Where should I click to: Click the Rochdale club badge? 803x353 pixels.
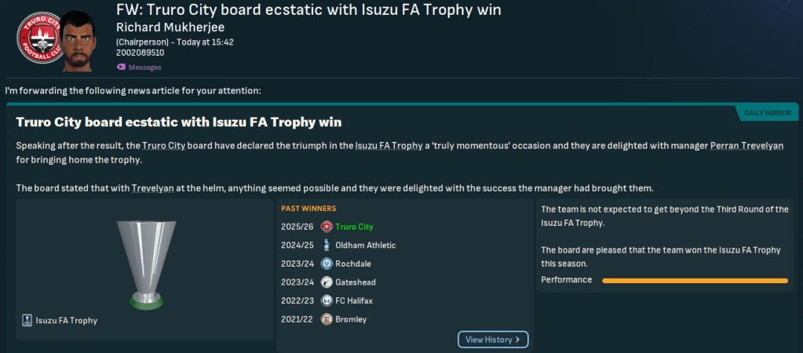click(x=327, y=264)
